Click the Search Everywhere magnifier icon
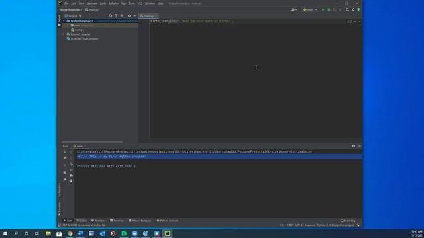The width and height of the screenshot is (424, 238). tap(347, 10)
